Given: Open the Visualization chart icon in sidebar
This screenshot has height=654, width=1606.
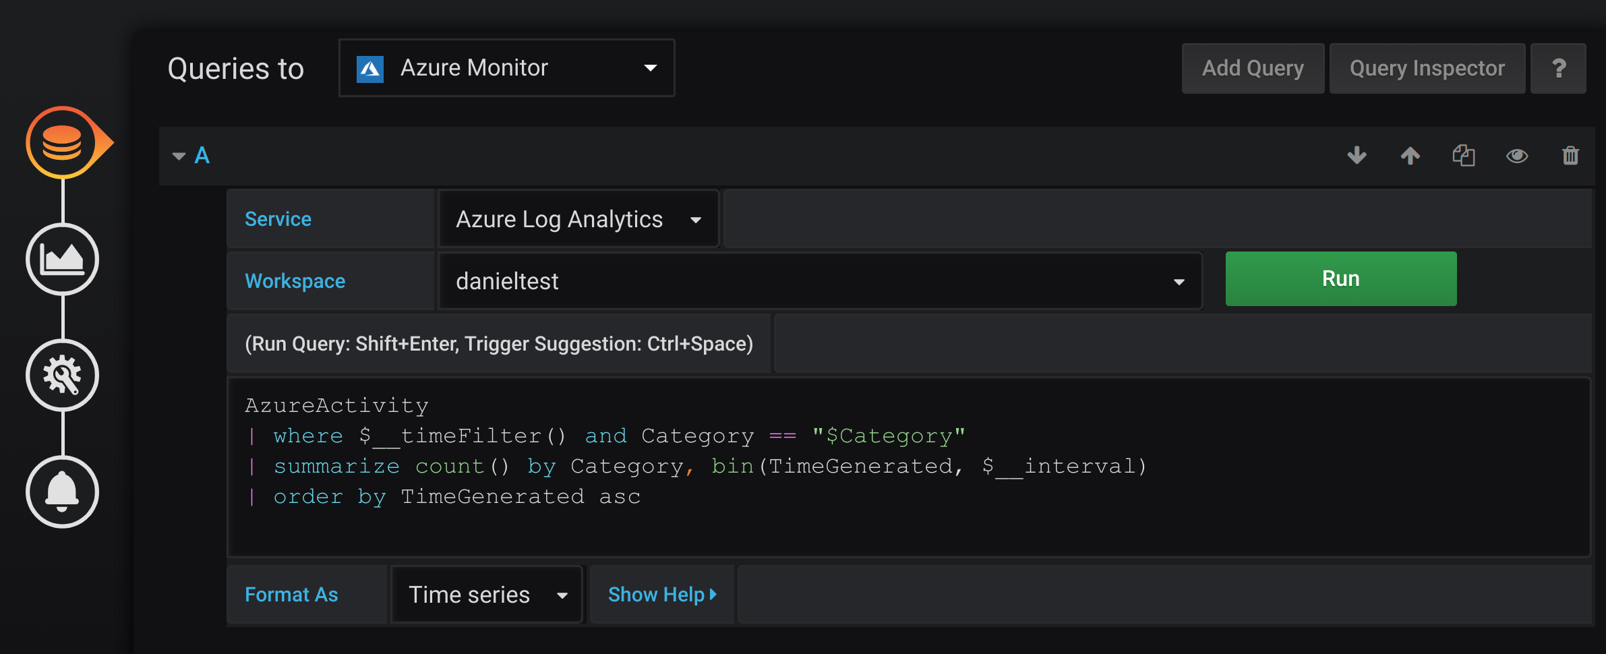Looking at the screenshot, I should (62, 259).
